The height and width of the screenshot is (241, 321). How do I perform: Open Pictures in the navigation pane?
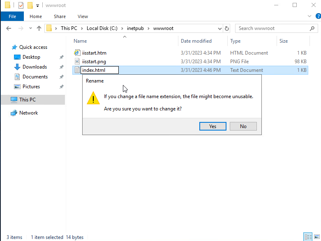coord(31,87)
